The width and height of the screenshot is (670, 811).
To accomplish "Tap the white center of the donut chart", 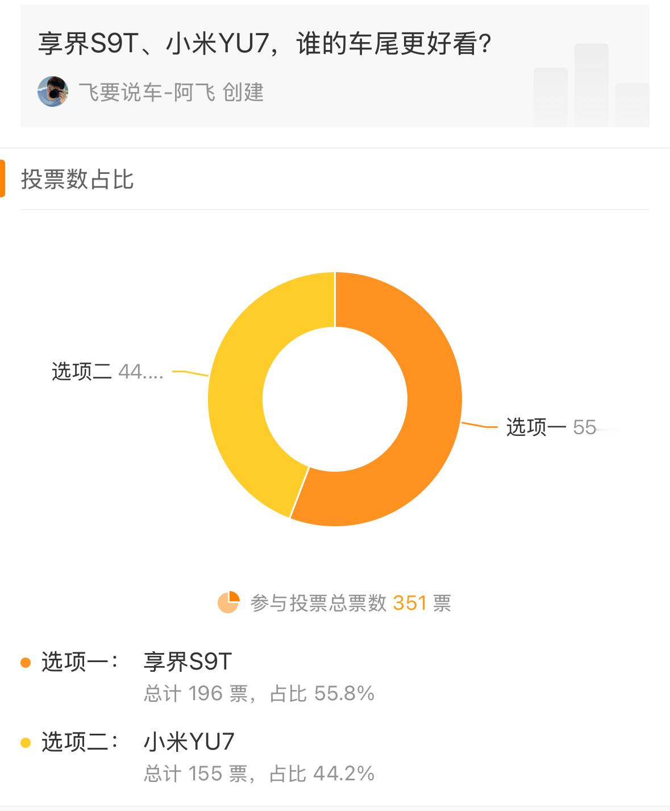I will click(335, 399).
